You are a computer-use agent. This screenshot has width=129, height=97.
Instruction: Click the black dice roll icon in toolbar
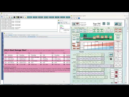tap(21, 17)
